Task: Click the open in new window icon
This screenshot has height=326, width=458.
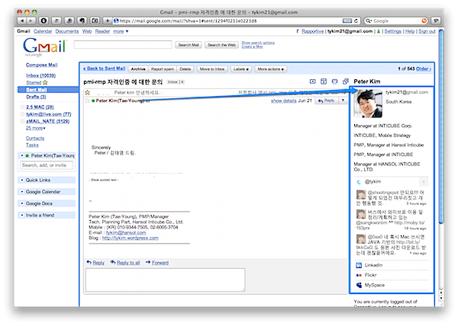Action: coord(346,81)
